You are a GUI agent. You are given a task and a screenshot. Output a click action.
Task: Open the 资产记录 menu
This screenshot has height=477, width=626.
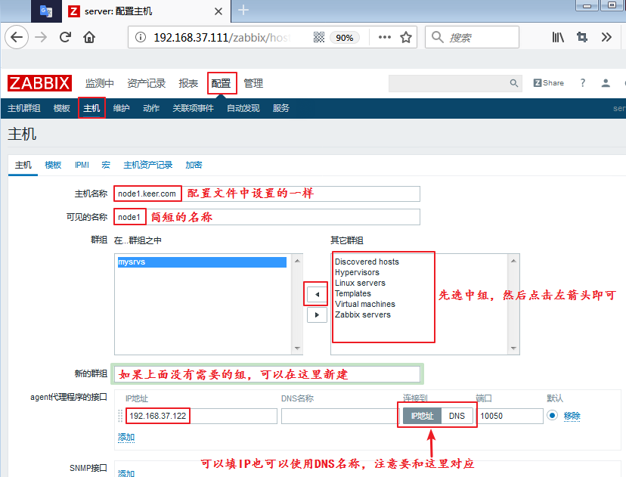click(146, 83)
